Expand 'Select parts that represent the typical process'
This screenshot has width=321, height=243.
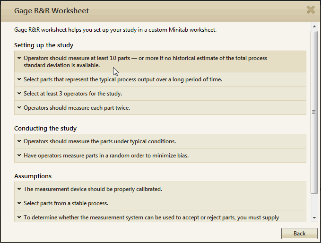[18, 79]
